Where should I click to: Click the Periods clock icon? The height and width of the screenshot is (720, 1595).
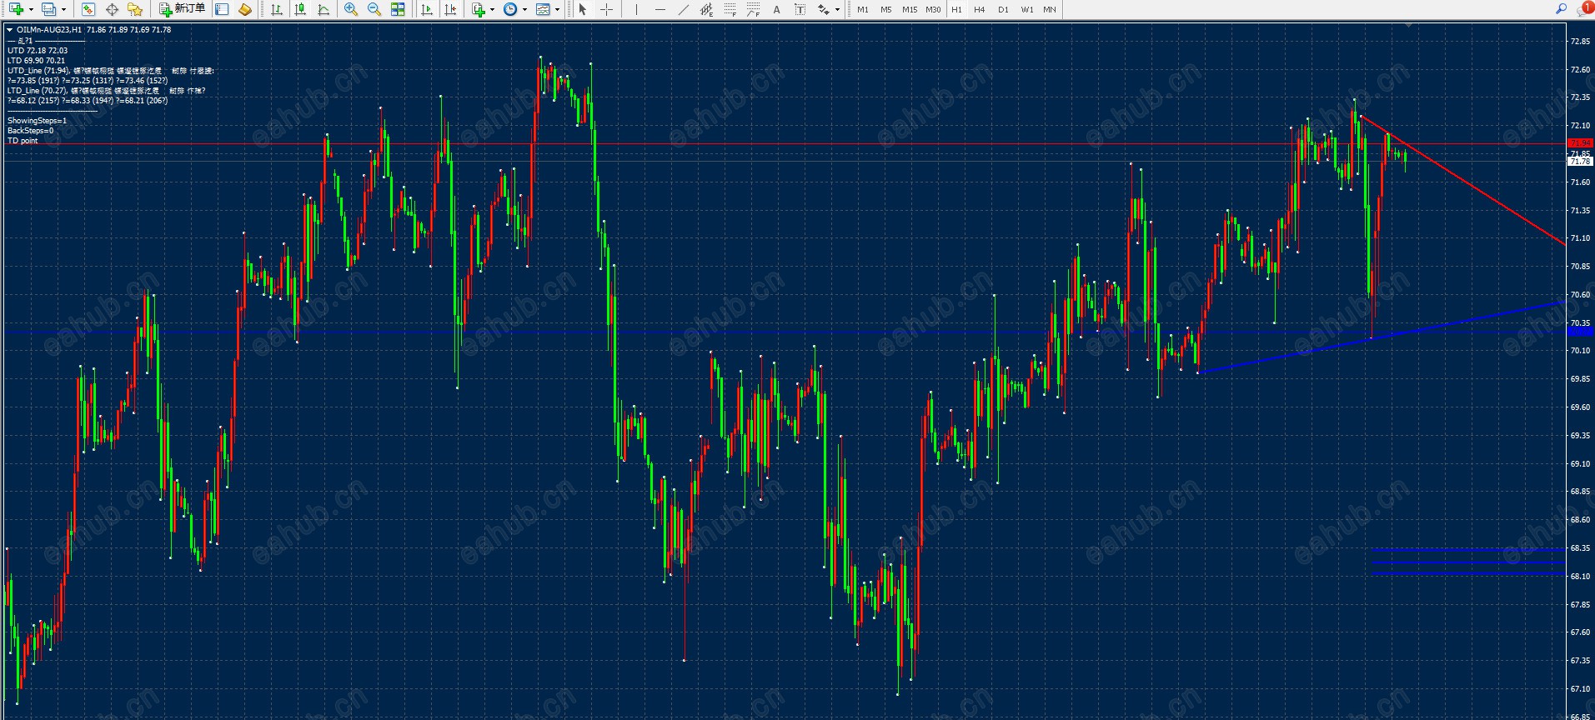coord(510,9)
